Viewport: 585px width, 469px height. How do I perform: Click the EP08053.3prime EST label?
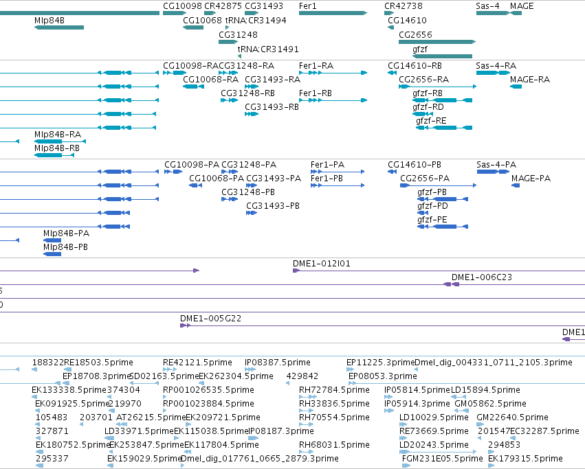coord(382,376)
